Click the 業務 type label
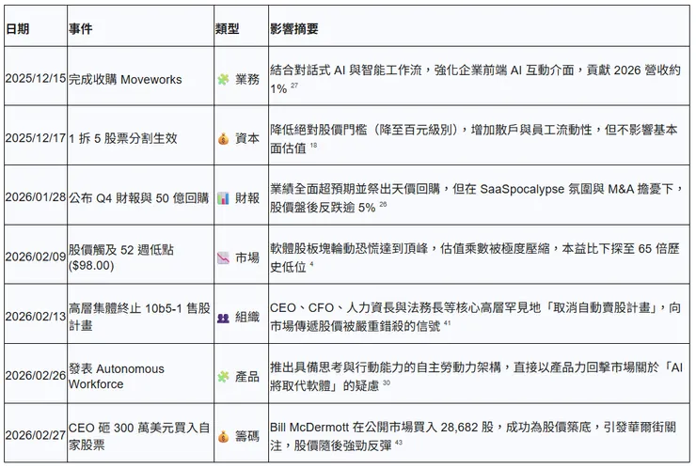The width and height of the screenshot is (696, 468). point(247,79)
